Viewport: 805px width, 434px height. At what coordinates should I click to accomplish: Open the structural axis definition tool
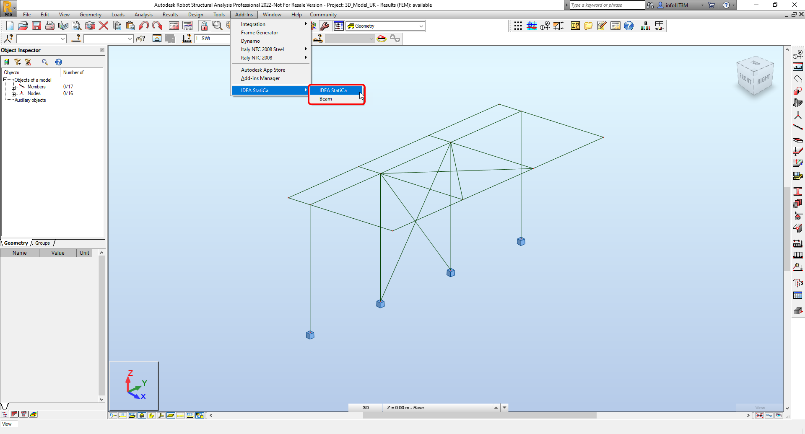pos(531,26)
